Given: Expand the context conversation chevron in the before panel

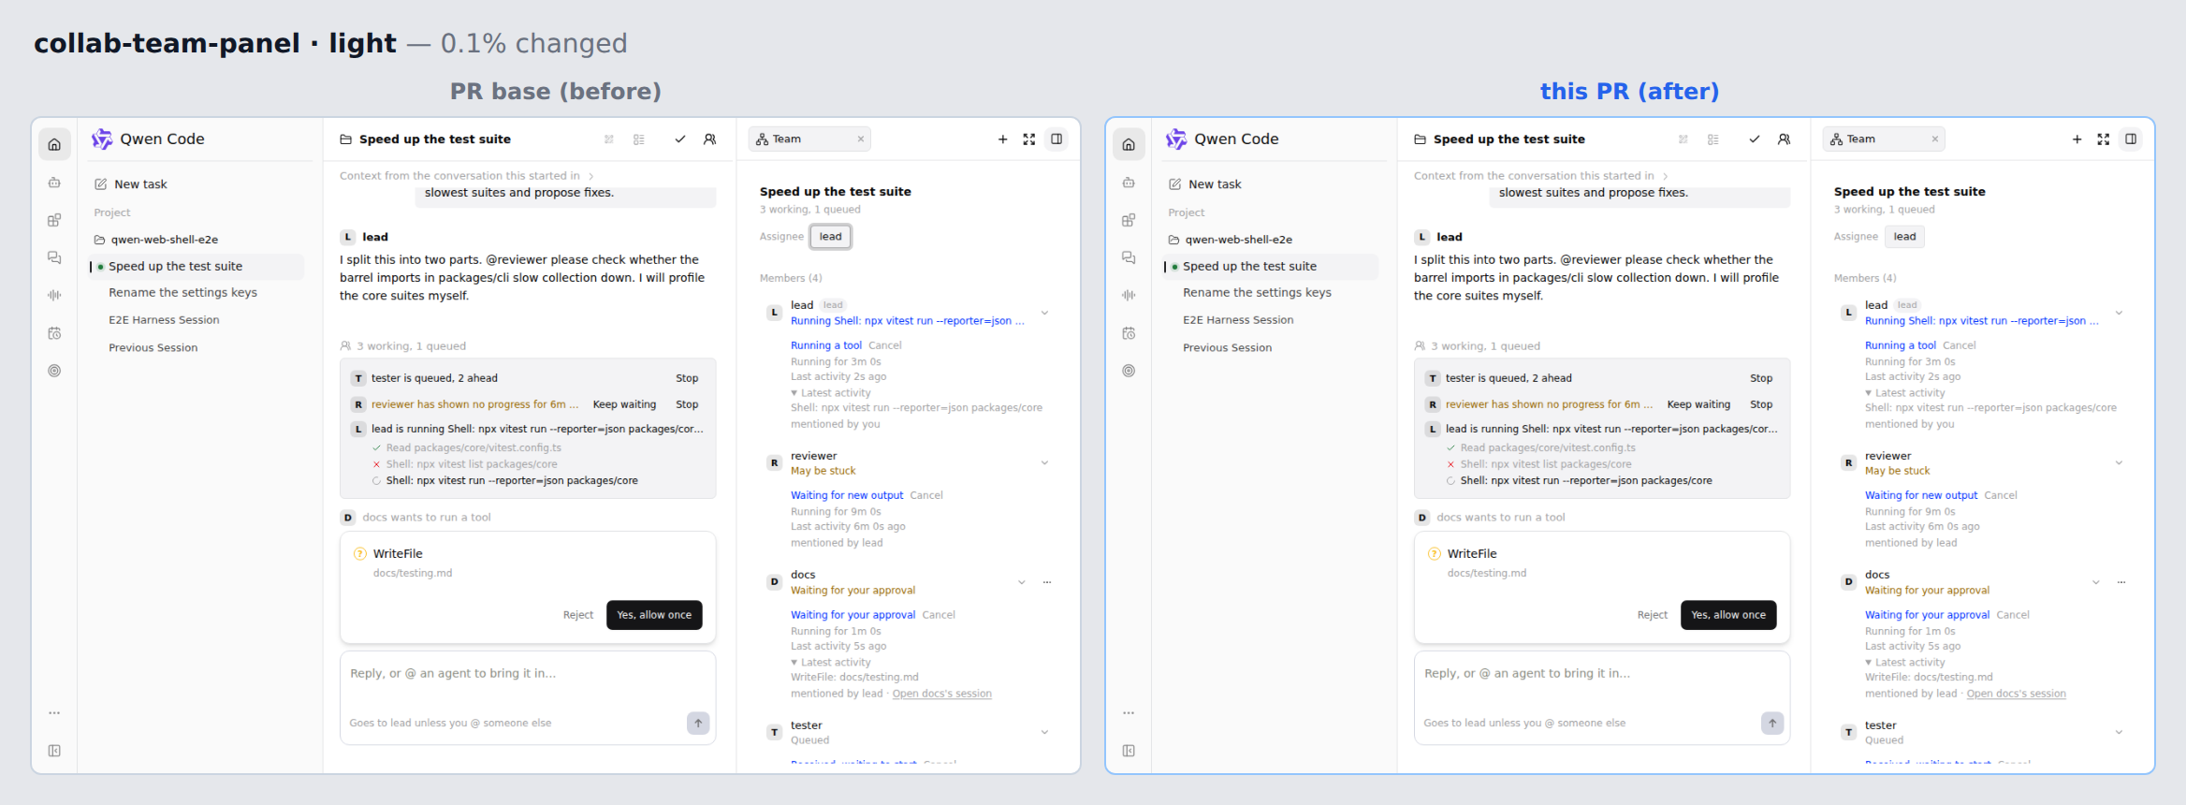Looking at the screenshot, I should (x=591, y=176).
